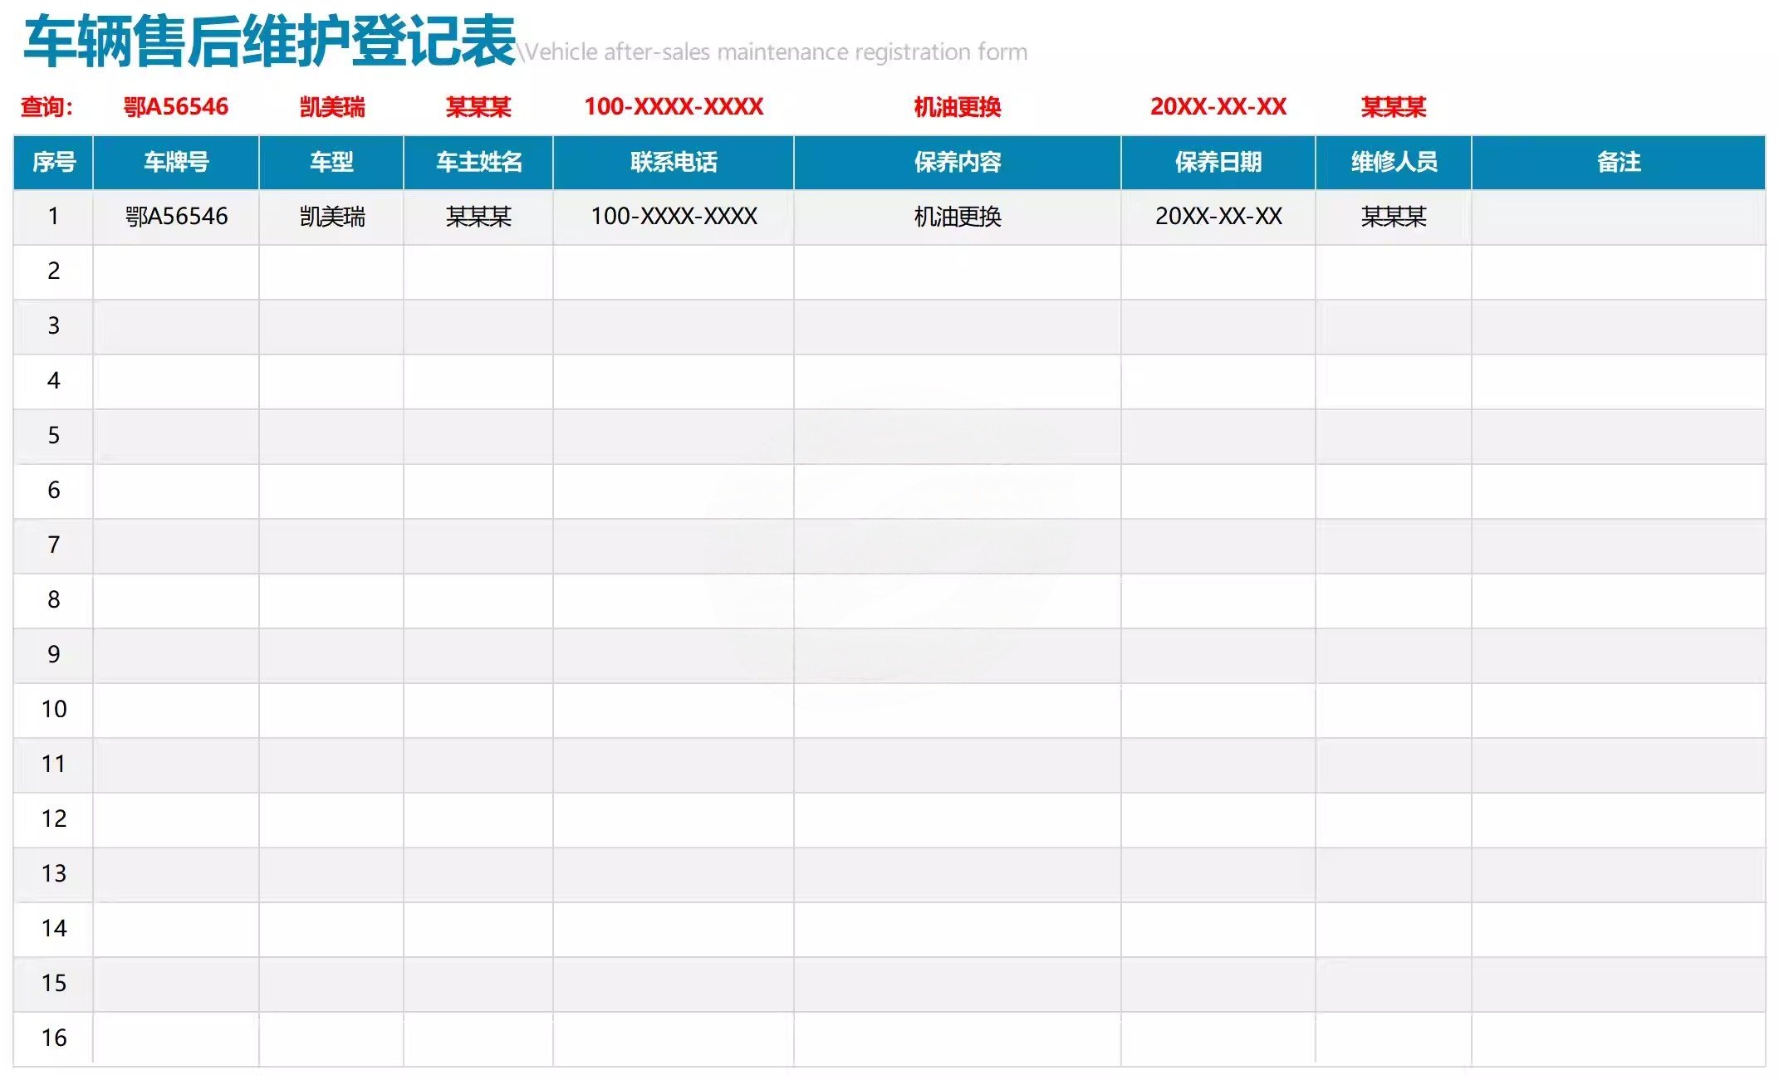The width and height of the screenshot is (1779, 1080).
Task: Select the red query field 机油更换
Action: (958, 107)
